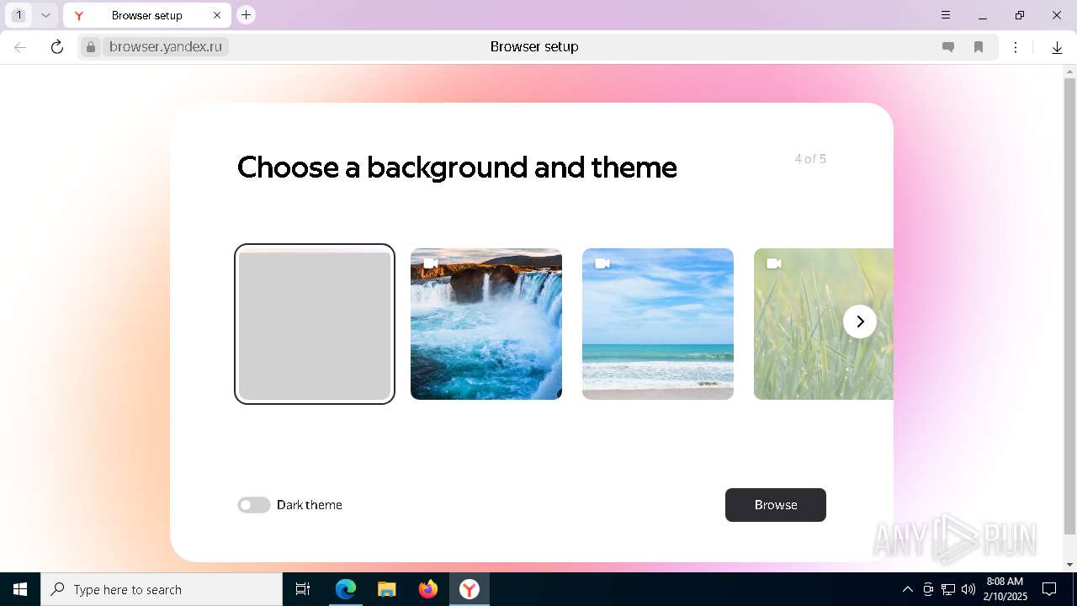Choose the beach ocean video background
The width and height of the screenshot is (1077, 606).
tap(658, 324)
